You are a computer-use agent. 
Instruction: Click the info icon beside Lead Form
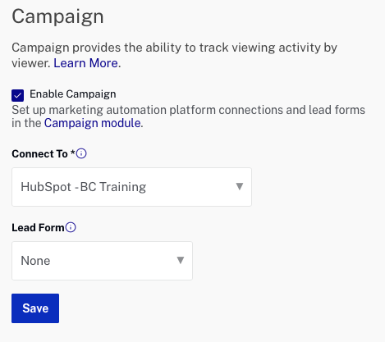[71, 227]
